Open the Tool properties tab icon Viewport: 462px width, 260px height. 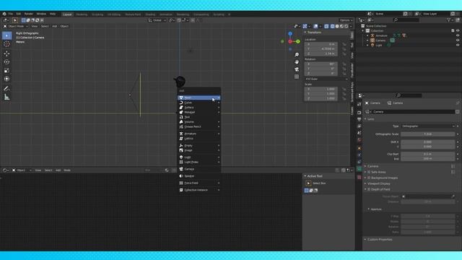(359, 104)
